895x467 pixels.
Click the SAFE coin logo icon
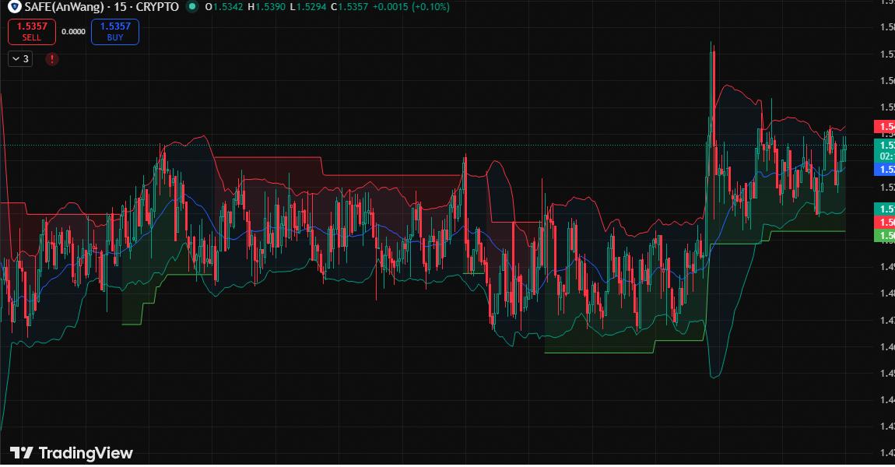[14, 7]
